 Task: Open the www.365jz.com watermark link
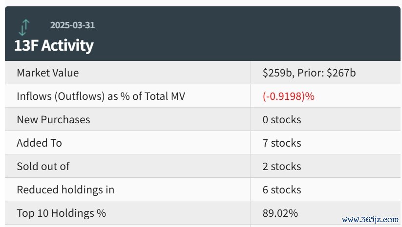(x=370, y=220)
